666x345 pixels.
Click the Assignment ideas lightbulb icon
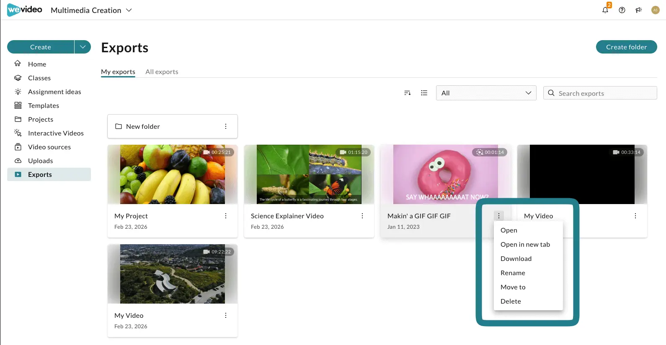pyautogui.click(x=18, y=92)
